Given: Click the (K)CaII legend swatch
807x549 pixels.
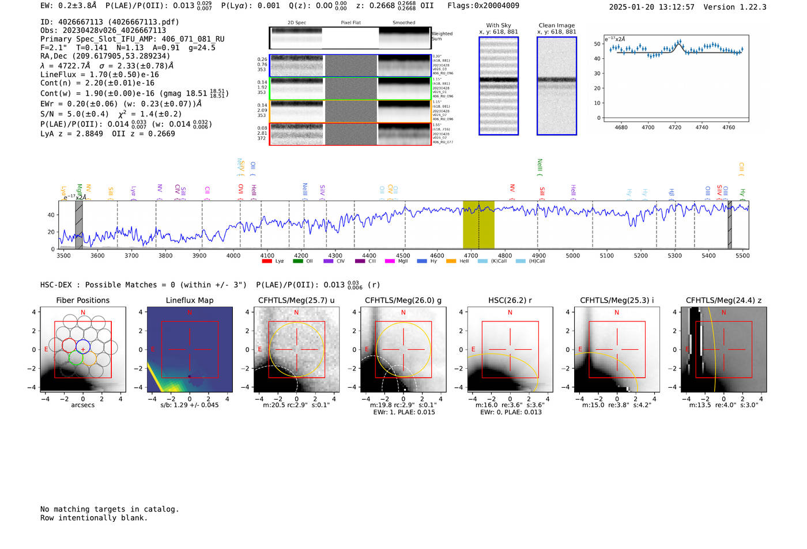Looking at the screenshot, I should [x=482, y=261].
